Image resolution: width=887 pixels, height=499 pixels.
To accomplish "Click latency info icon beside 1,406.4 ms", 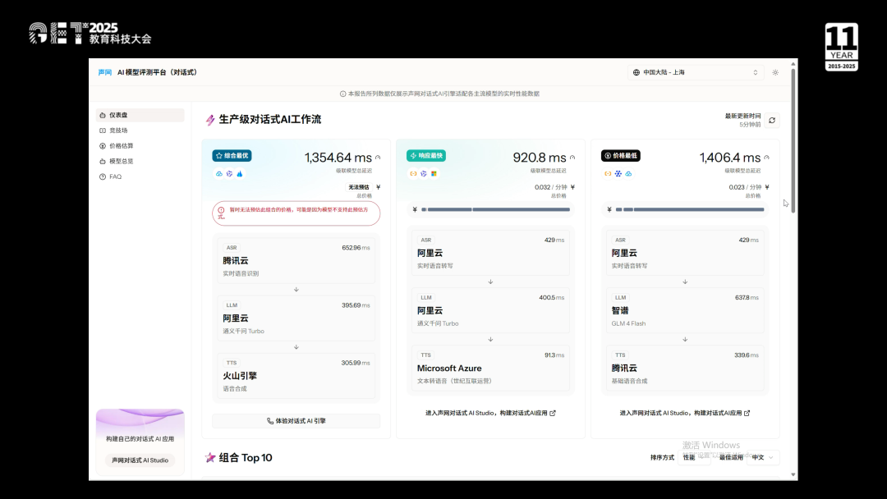I will [766, 158].
